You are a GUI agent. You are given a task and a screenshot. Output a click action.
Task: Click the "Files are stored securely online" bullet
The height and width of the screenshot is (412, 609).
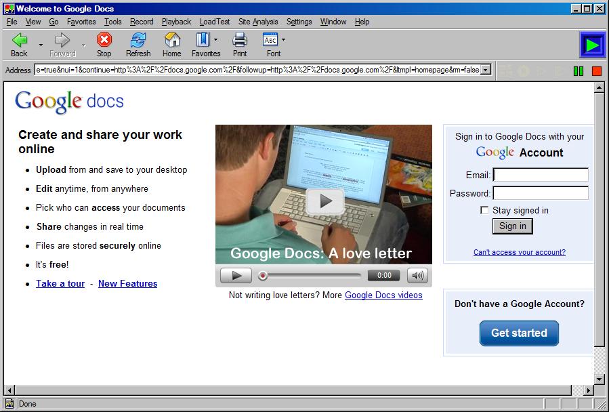(x=98, y=246)
